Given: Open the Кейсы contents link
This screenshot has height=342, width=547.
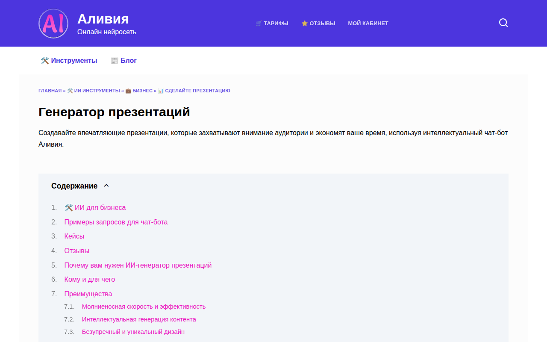Looking at the screenshot, I should 74,236.
